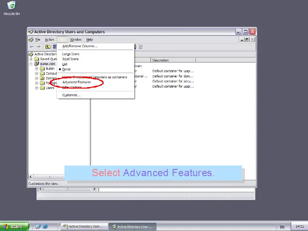Click the Back arrow in the toolbar
The height and width of the screenshot is (231, 308).
[x=32, y=47]
